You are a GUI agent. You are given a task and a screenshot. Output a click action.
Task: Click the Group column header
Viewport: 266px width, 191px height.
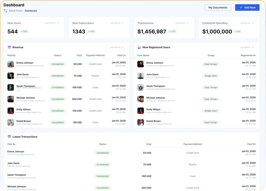pos(211,55)
